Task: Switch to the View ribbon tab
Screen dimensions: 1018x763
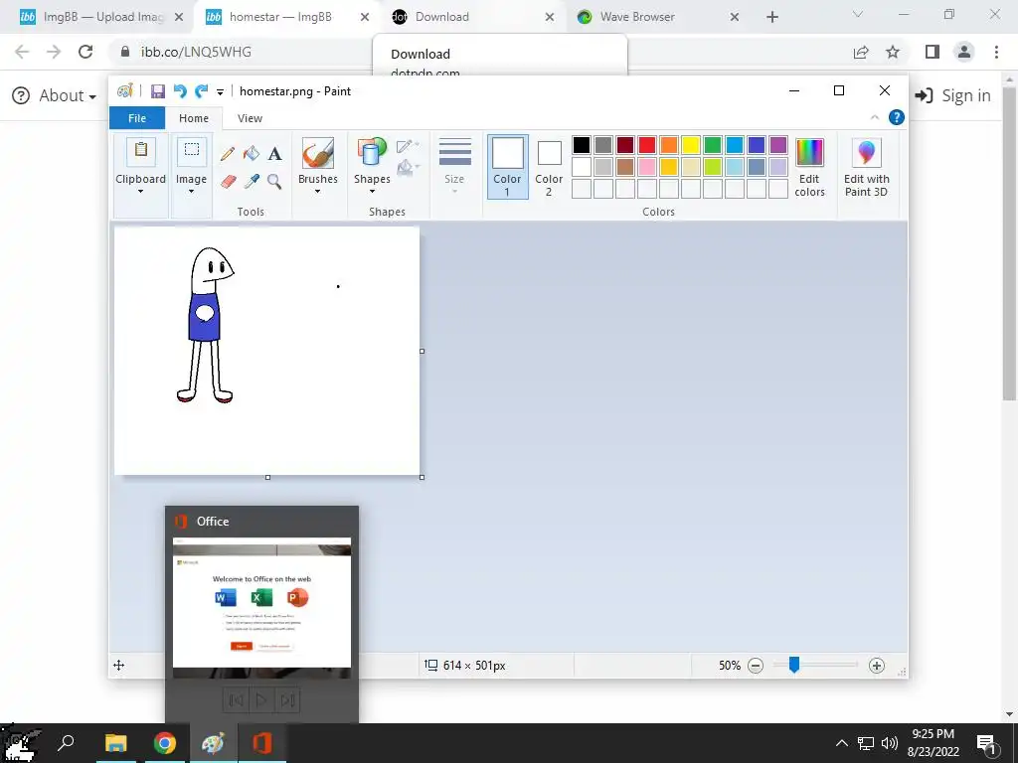Action: click(x=250, y=118)
